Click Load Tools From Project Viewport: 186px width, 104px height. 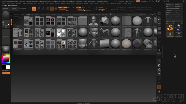coord(174,8)
